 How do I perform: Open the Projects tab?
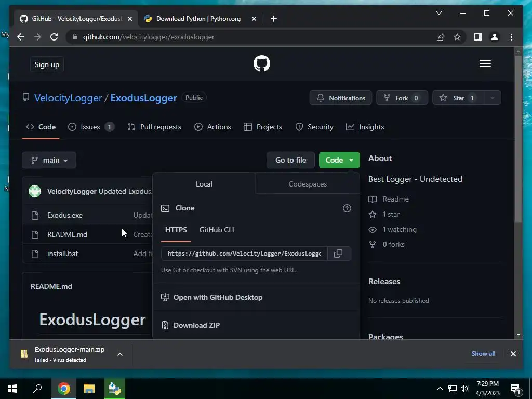(263, 127)
